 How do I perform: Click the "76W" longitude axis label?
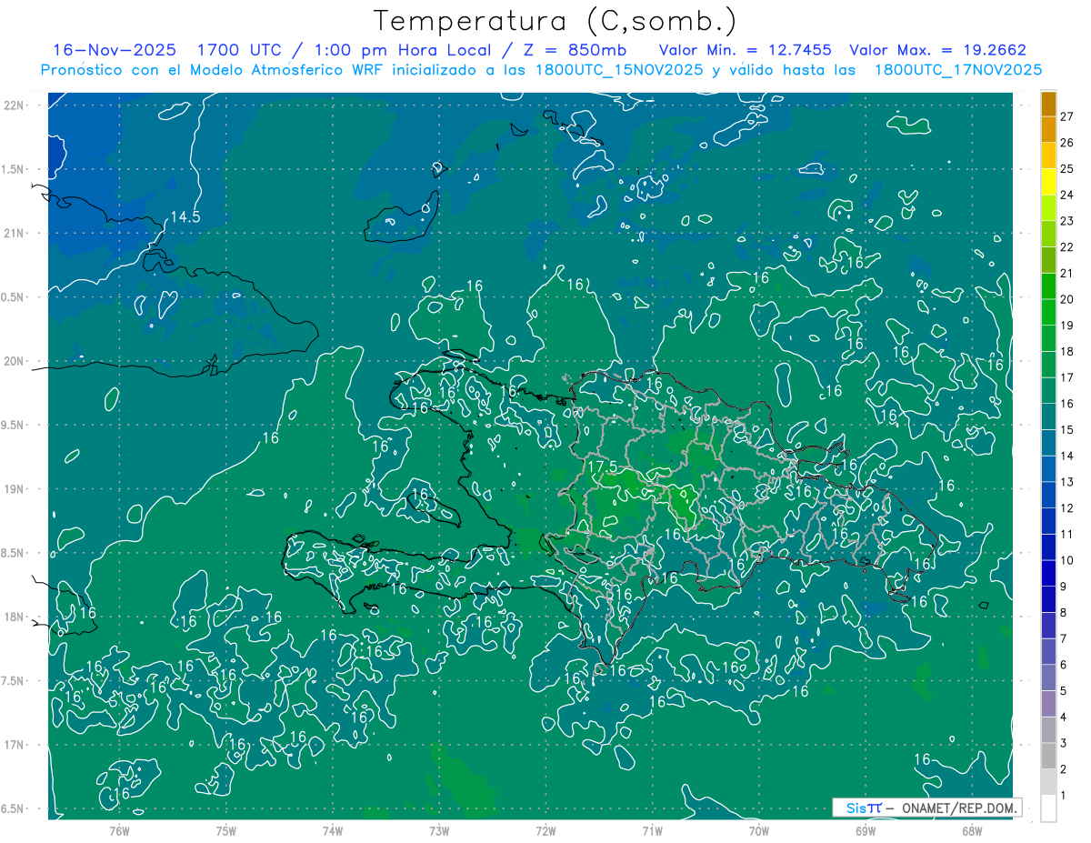pos(119,829)
